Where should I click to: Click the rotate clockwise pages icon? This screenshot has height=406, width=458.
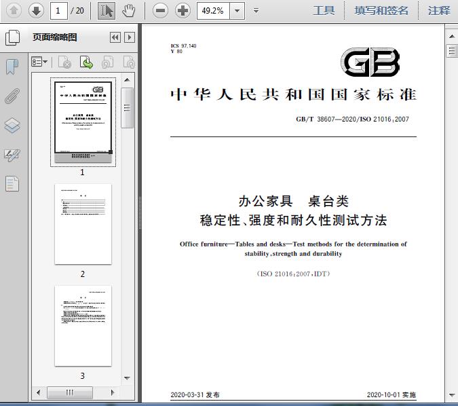point(129,62)
